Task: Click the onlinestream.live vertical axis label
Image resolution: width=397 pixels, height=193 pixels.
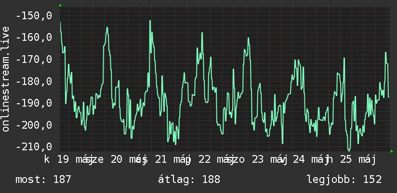Action: click(5, 79)
